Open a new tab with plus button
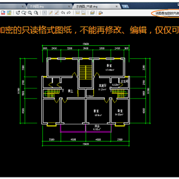Viewport: 179px width, 179px height. click(125, 6)
